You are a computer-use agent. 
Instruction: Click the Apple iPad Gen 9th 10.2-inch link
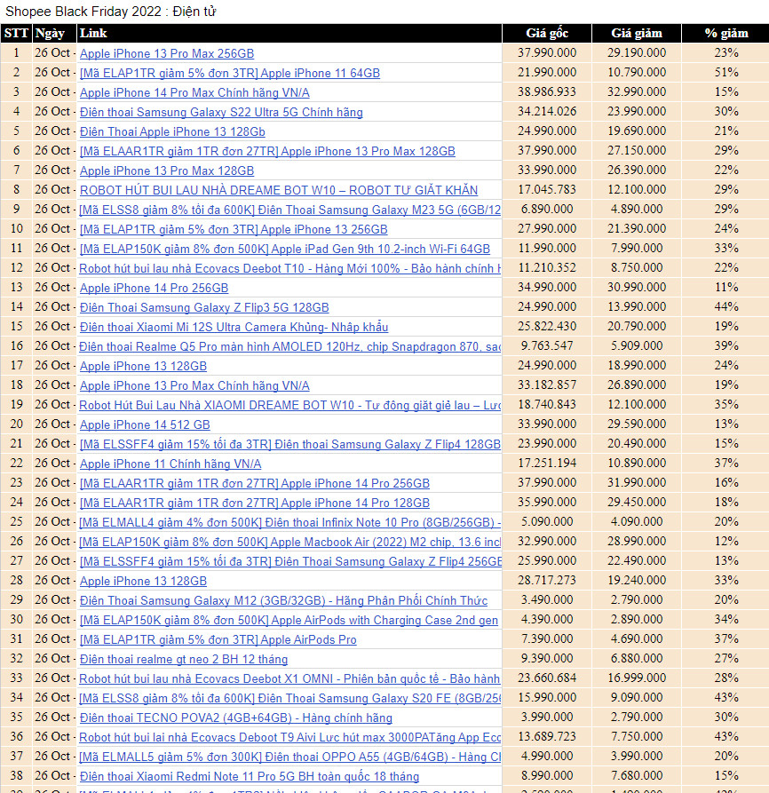[285, 249]
